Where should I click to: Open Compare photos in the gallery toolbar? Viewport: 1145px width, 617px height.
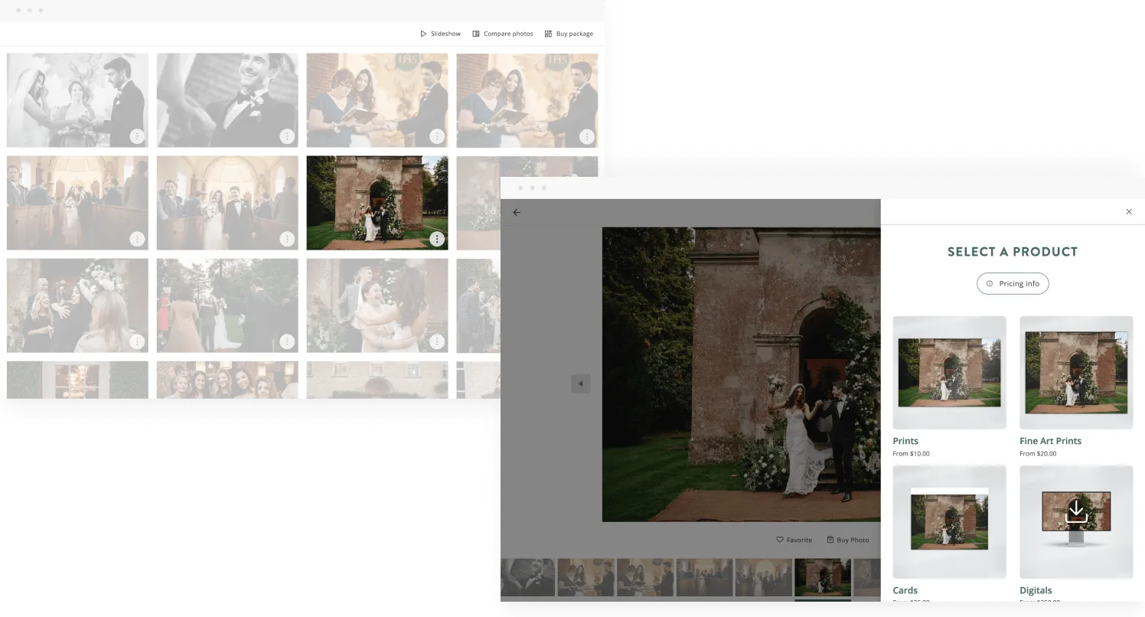tap(503, 34)
